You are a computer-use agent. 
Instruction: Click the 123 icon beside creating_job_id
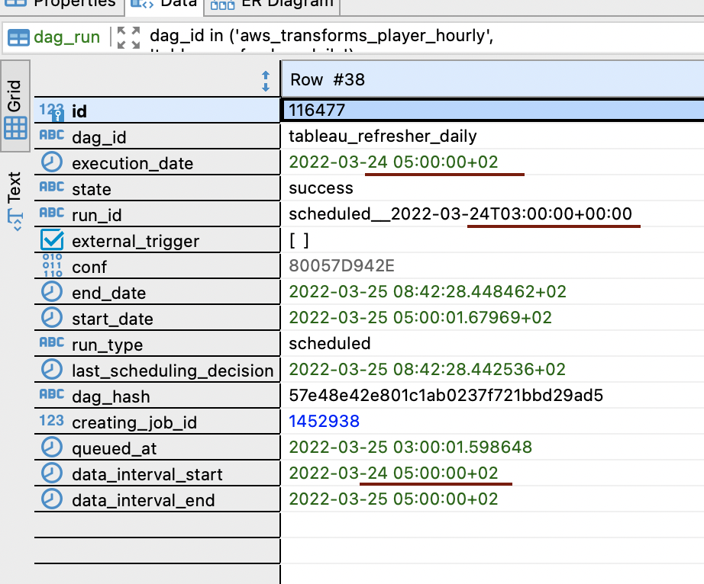click(x=52, y=421)
